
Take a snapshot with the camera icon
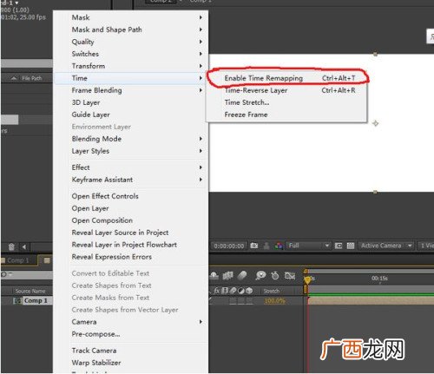click(254, 246)
